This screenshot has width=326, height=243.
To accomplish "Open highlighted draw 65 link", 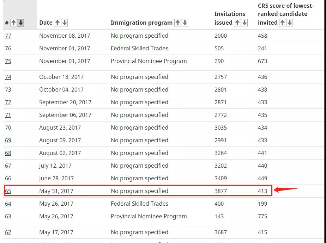I will [x=8, y=191].
